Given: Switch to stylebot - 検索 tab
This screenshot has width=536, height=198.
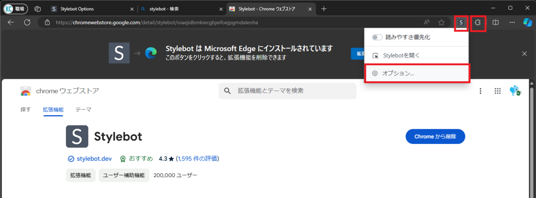Looking at the screenshot, I should tap(180, 8).
